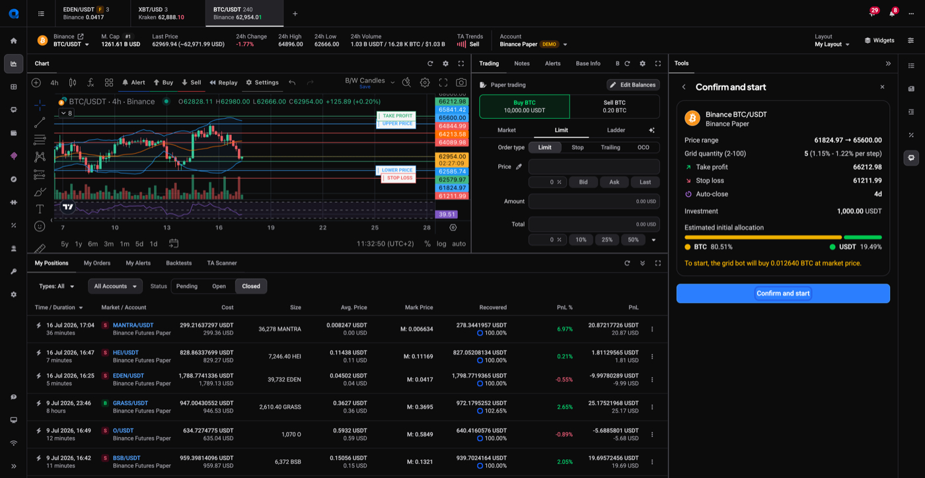The height and width of the screenshot is (478, 925).
Task: Open chart layout grid templates
Action: coord(109,83)
